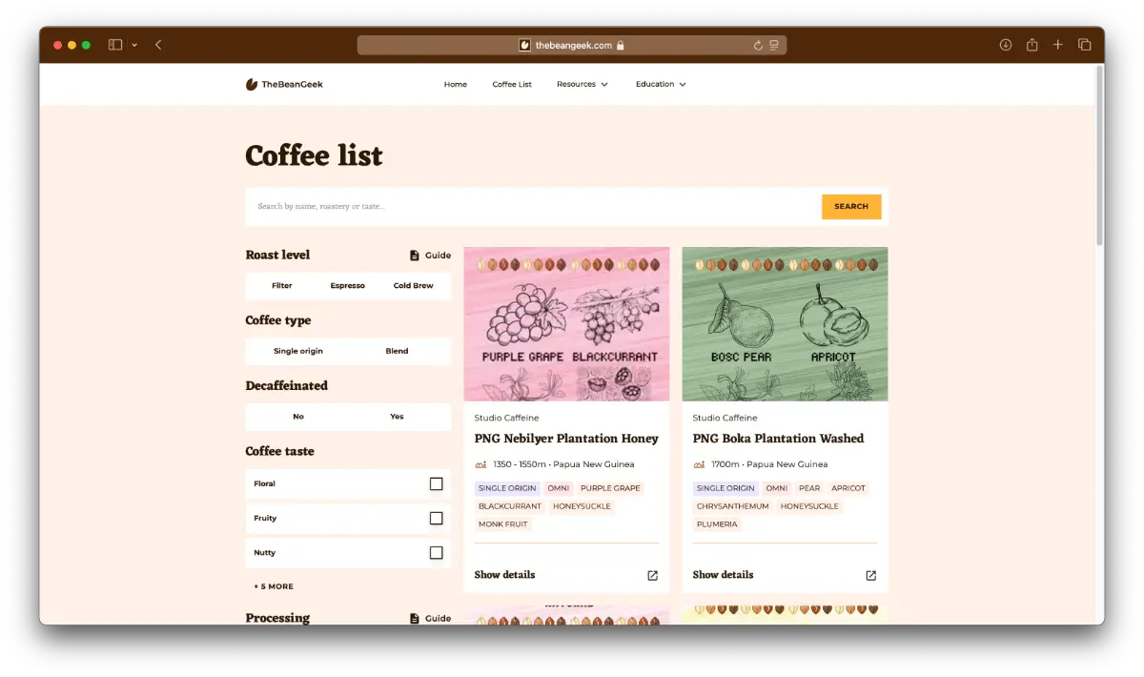The image size is (1144, 677).
Task: Click the TheBeanGeek coffee bean logo
Action: click(252, 84)
